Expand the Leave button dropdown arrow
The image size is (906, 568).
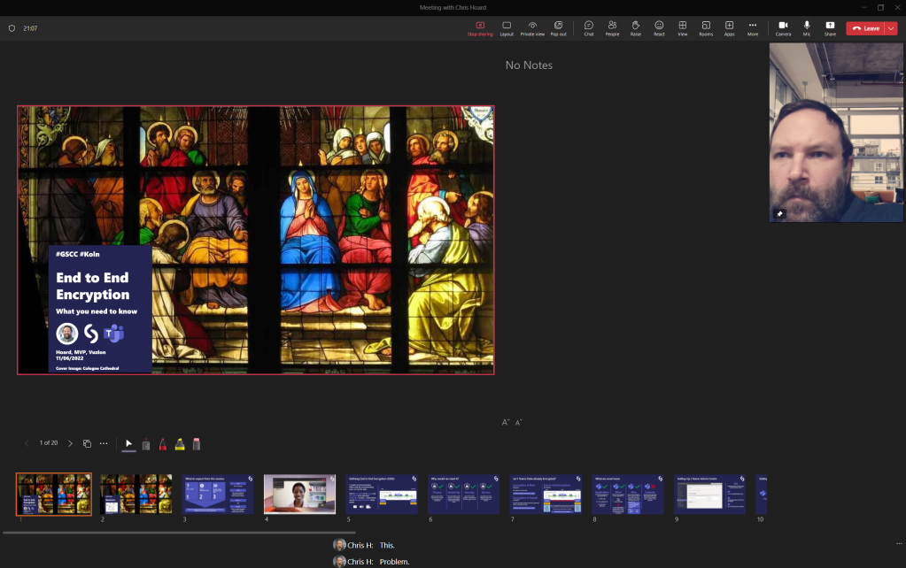[891, 28]
